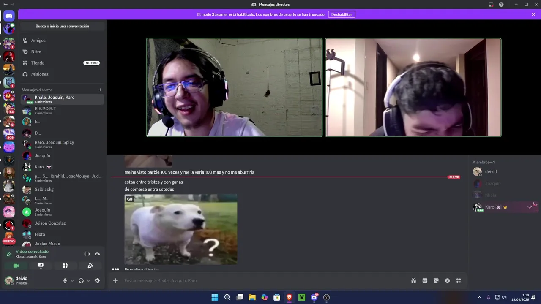
Task: Open Jockie Music direct message
Action: (x=62, y=244)
